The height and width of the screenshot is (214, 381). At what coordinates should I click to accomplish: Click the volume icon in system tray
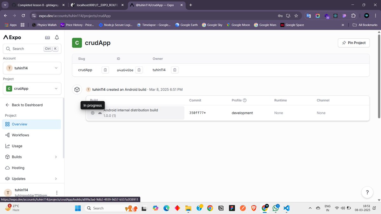(343, 208)
